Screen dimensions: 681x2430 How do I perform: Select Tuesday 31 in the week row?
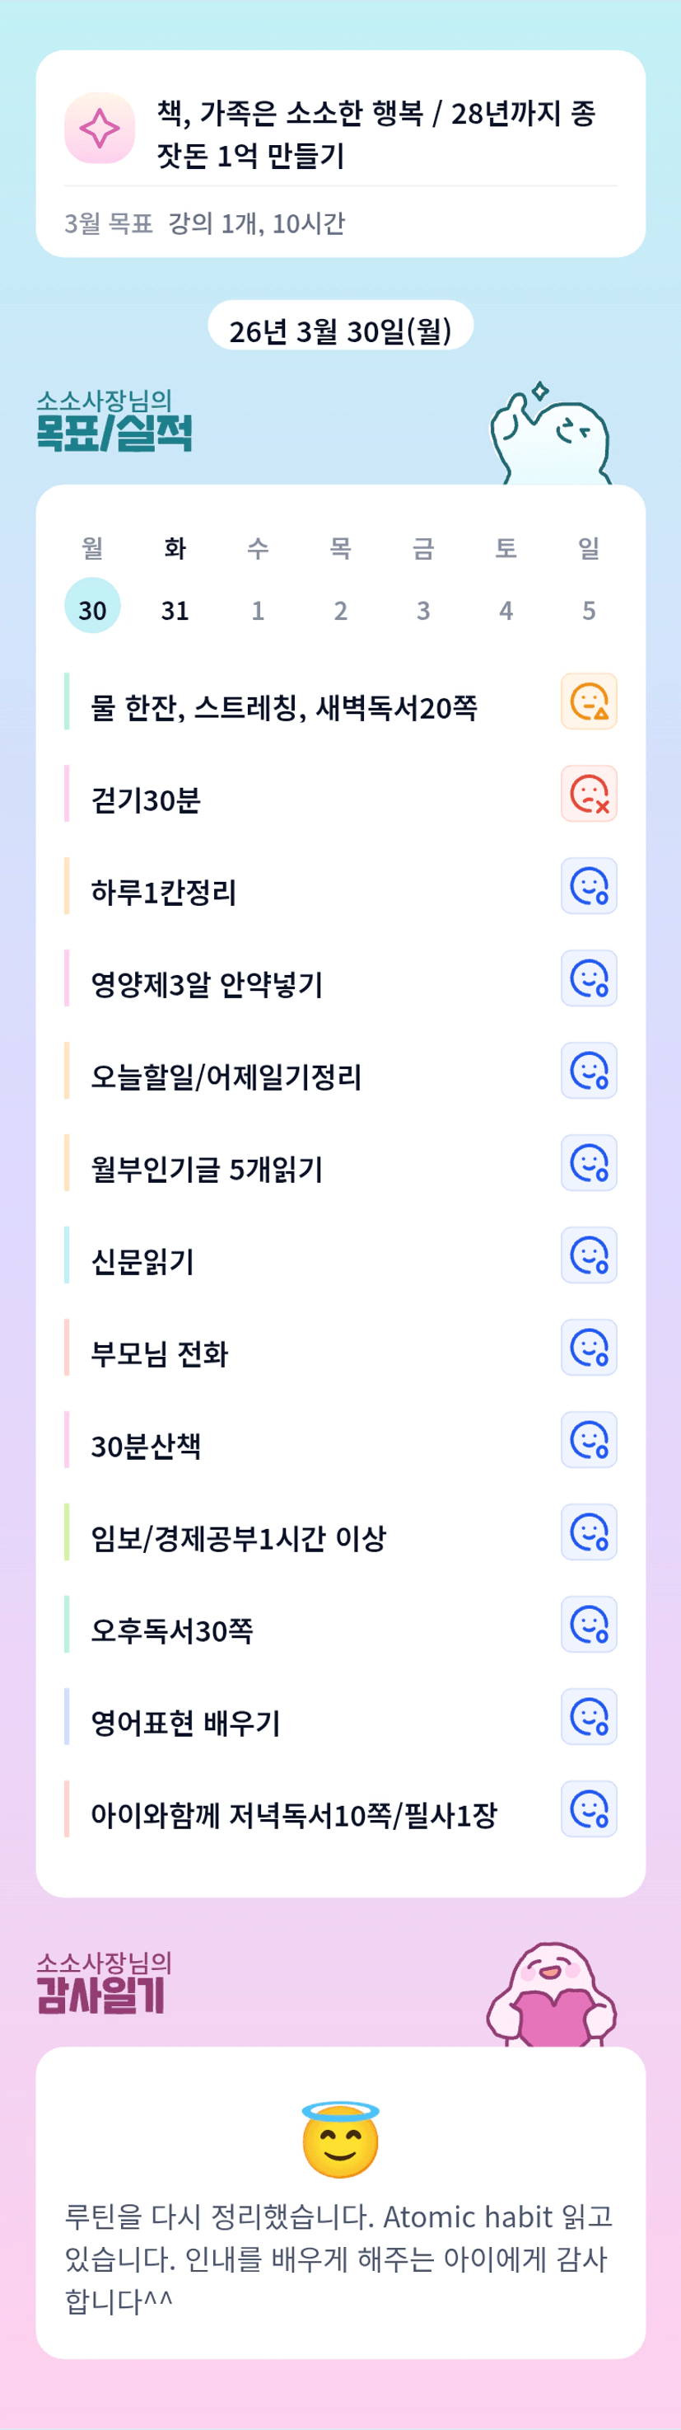point(175,610)
